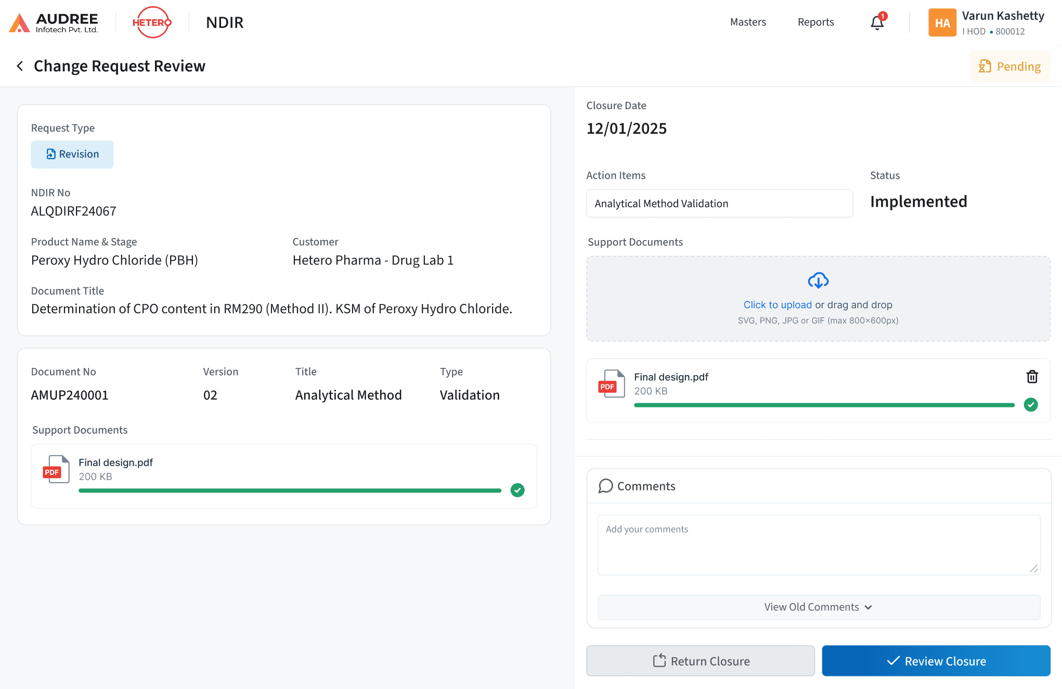Open the Action Items field
Image resolution: width=1062 pixels, height=689 pixels.
[x=719, y=203]
